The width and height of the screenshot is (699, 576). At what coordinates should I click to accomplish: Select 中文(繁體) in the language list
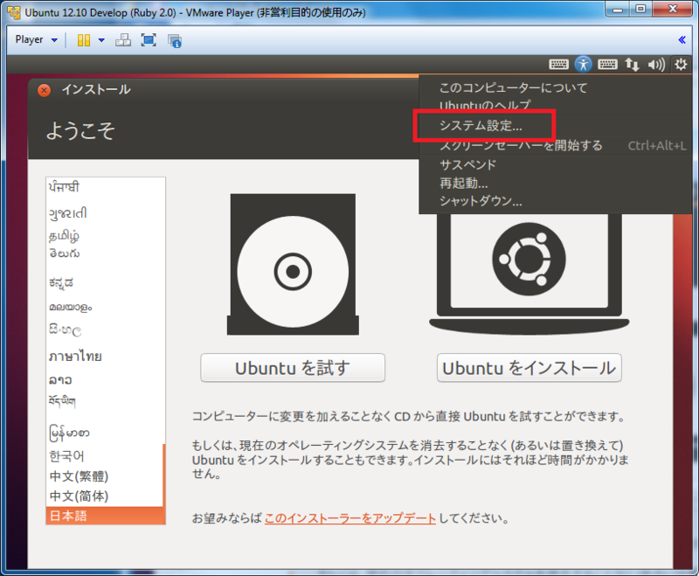(104, 476)
